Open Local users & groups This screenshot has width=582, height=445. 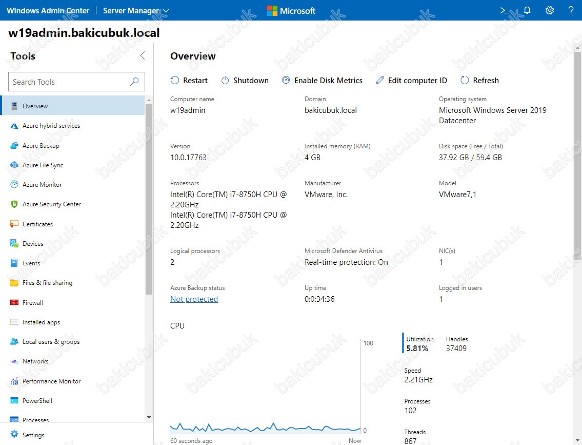[73, 341]
